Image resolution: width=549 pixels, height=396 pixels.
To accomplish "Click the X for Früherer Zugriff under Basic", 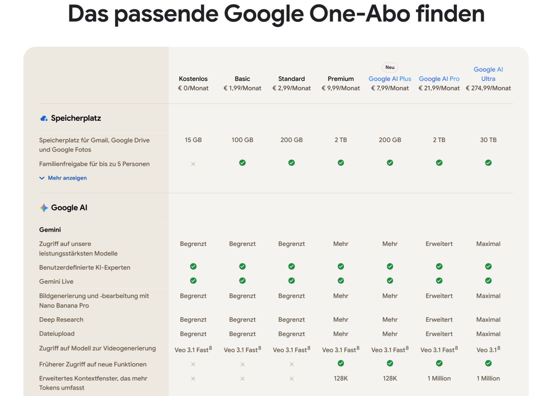I will 242,364.
